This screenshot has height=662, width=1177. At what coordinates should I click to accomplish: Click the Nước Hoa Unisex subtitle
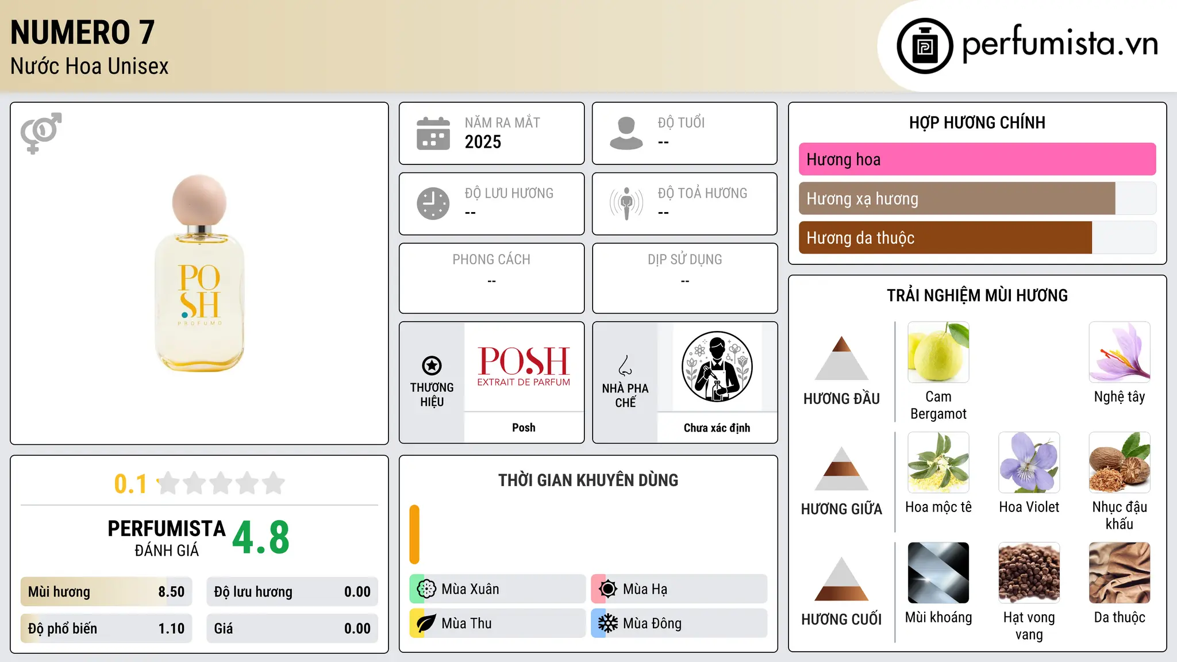90,66
